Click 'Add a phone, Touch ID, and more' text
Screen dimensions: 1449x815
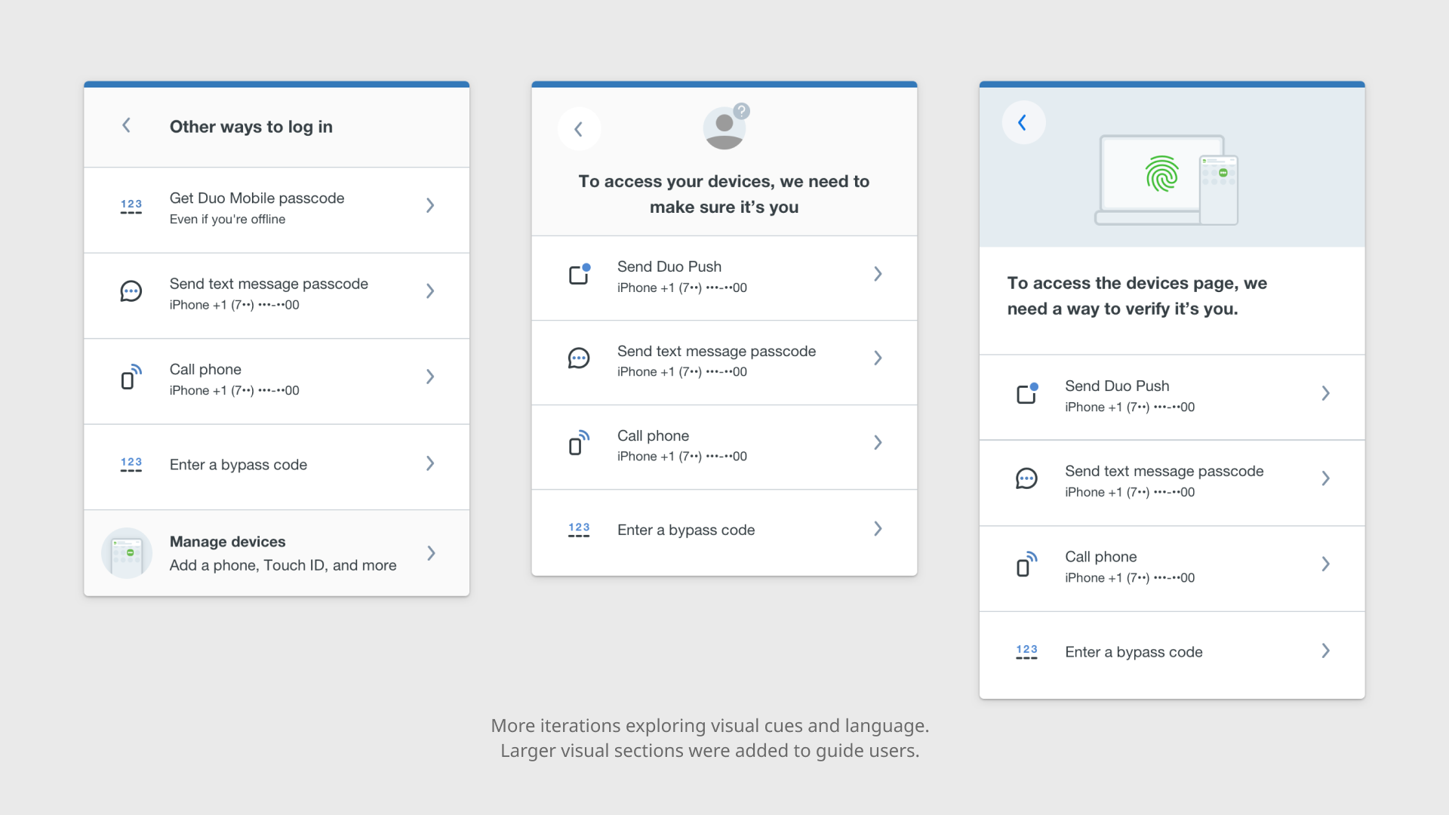(x=283, y=565)
